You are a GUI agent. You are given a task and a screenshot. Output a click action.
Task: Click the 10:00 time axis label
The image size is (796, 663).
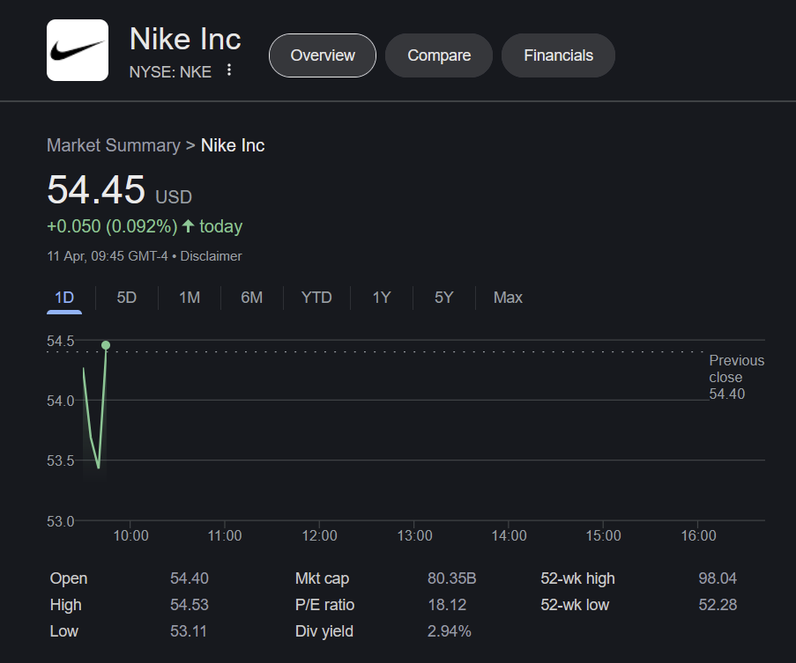(130, 536)
